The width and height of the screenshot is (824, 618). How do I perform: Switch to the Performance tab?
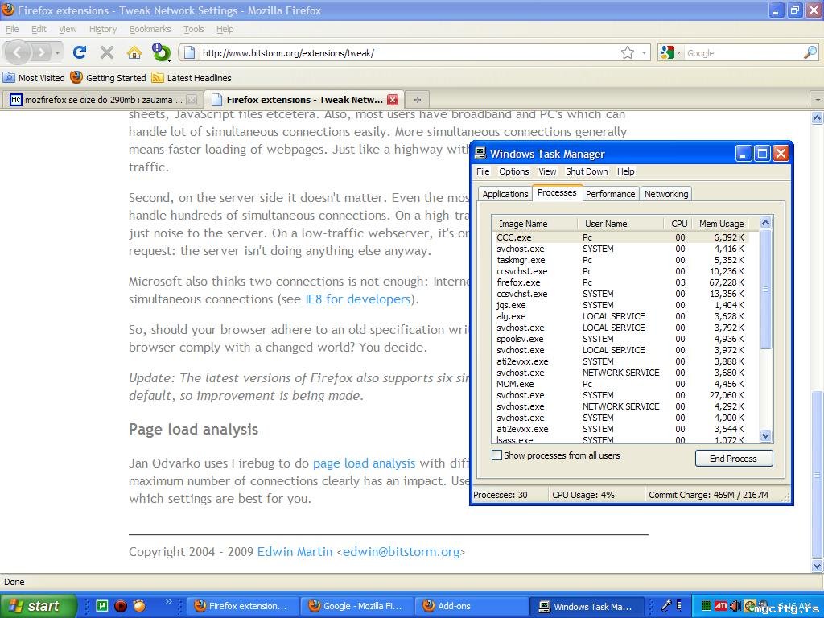click(610, 194)
